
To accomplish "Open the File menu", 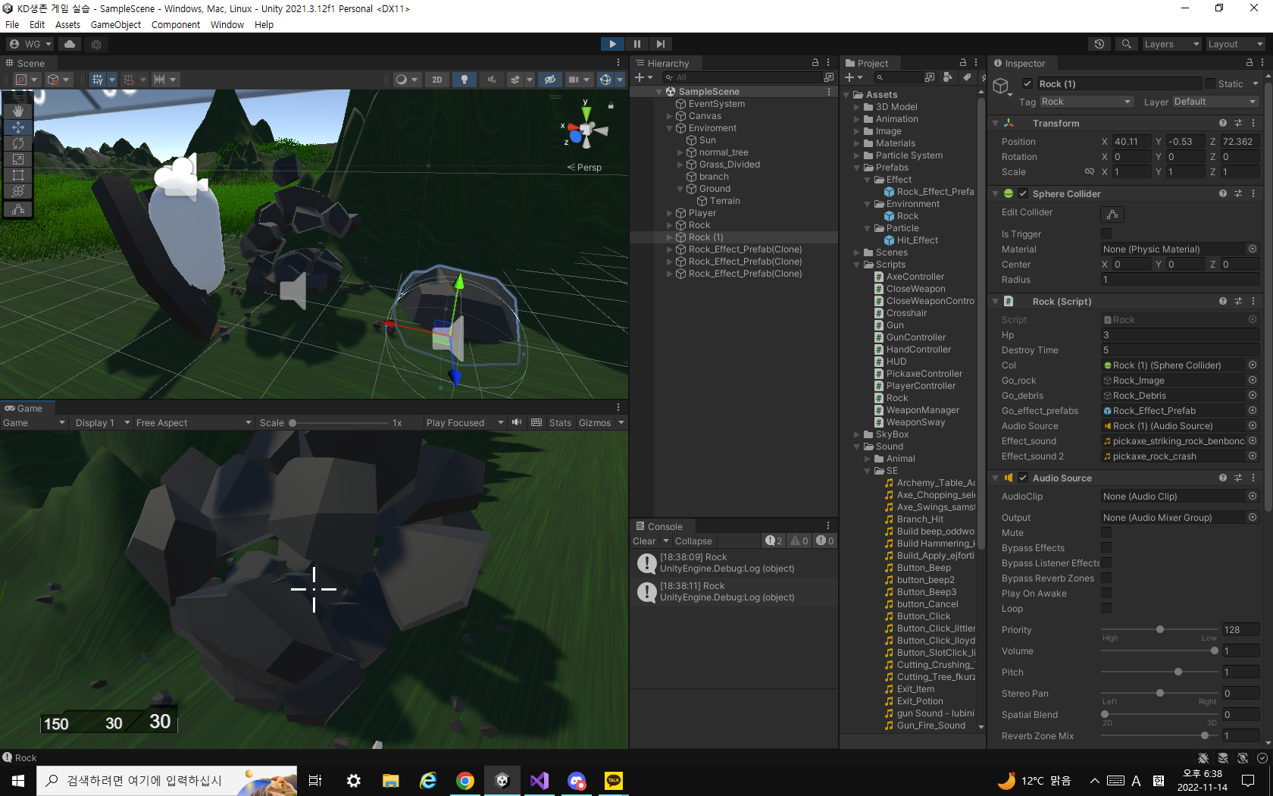I will pyautogui.click(x=12, y=24).
